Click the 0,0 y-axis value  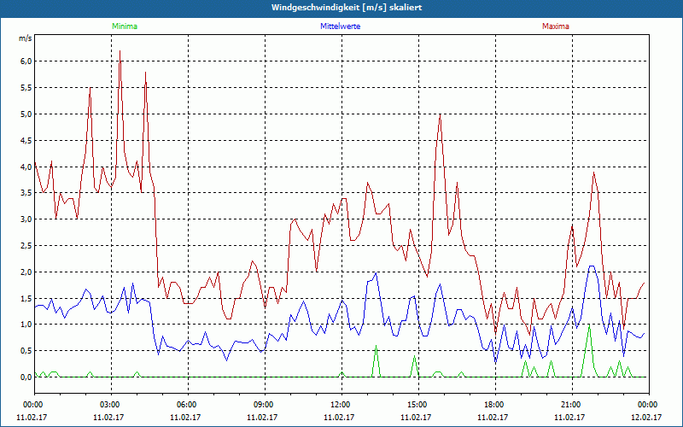click(x=26, y=377)
